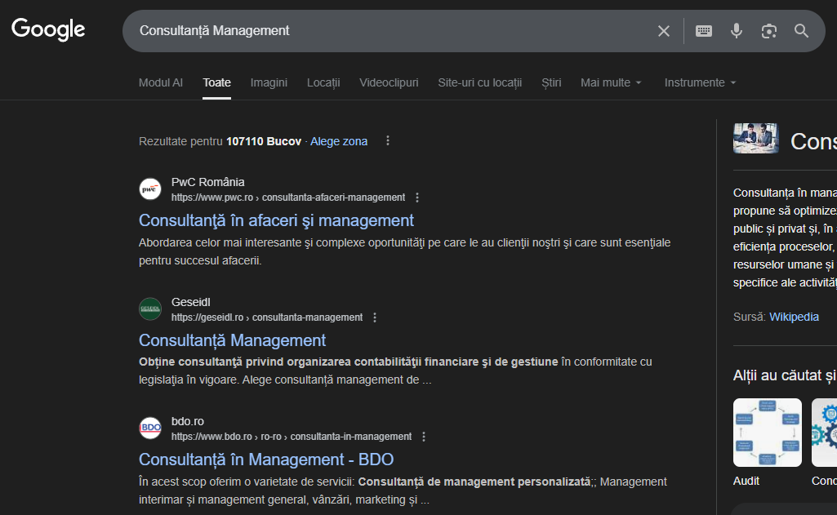837x515 pixels.
Task: Open three-dot menu next to Alege zona
Action: [388, 141]
